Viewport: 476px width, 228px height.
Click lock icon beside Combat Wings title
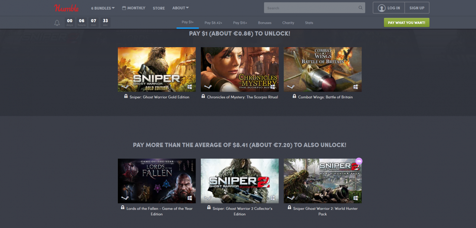295,96
